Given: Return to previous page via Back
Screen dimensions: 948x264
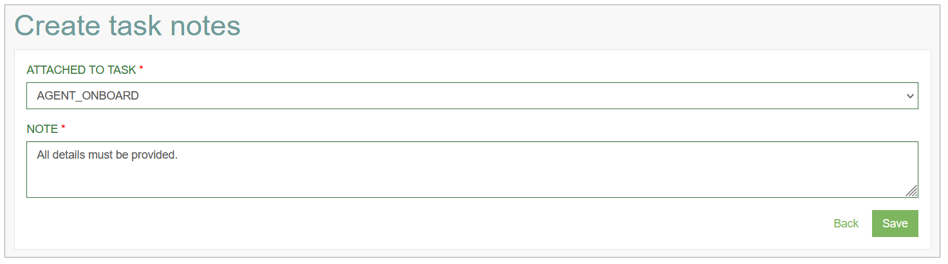Looking at the screenshot, I should [x=846, y=224].
